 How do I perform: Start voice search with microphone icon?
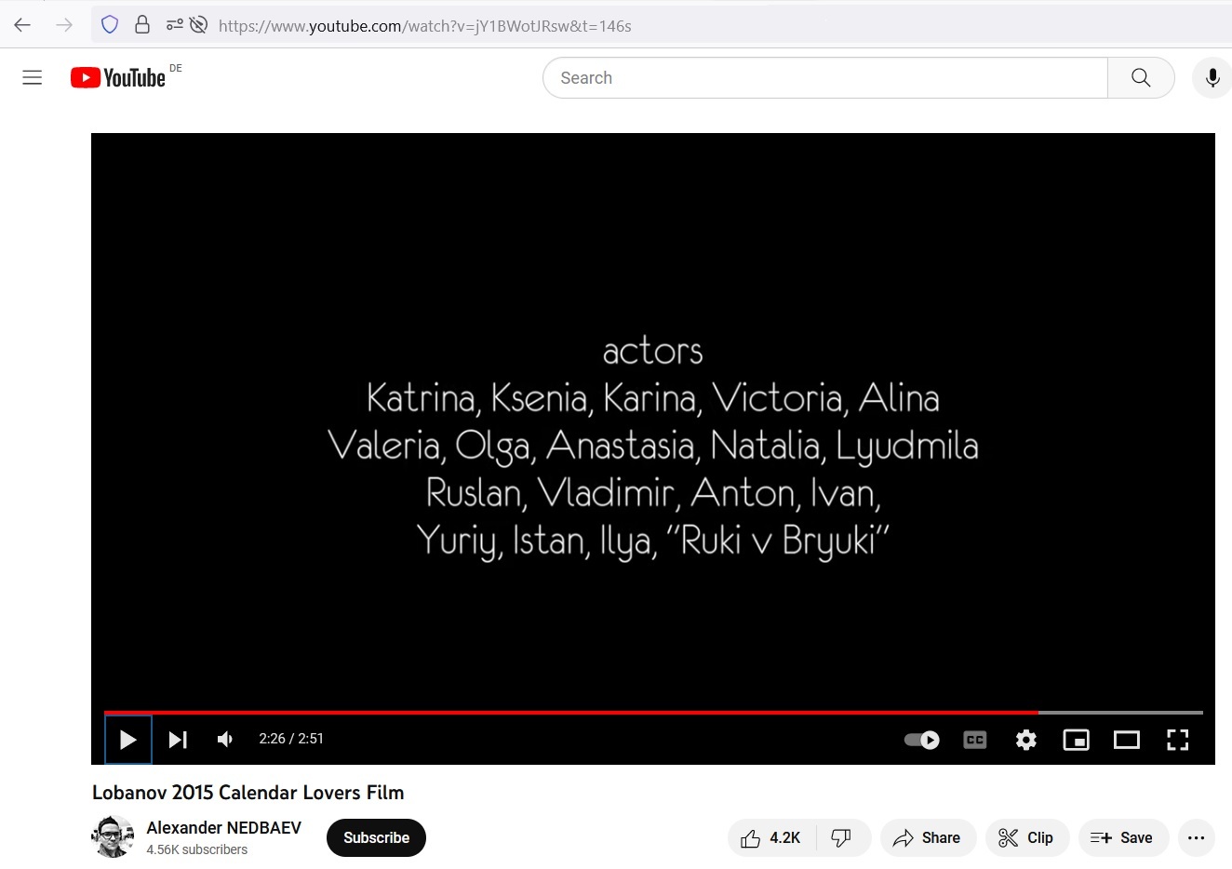click(1212, 78)
